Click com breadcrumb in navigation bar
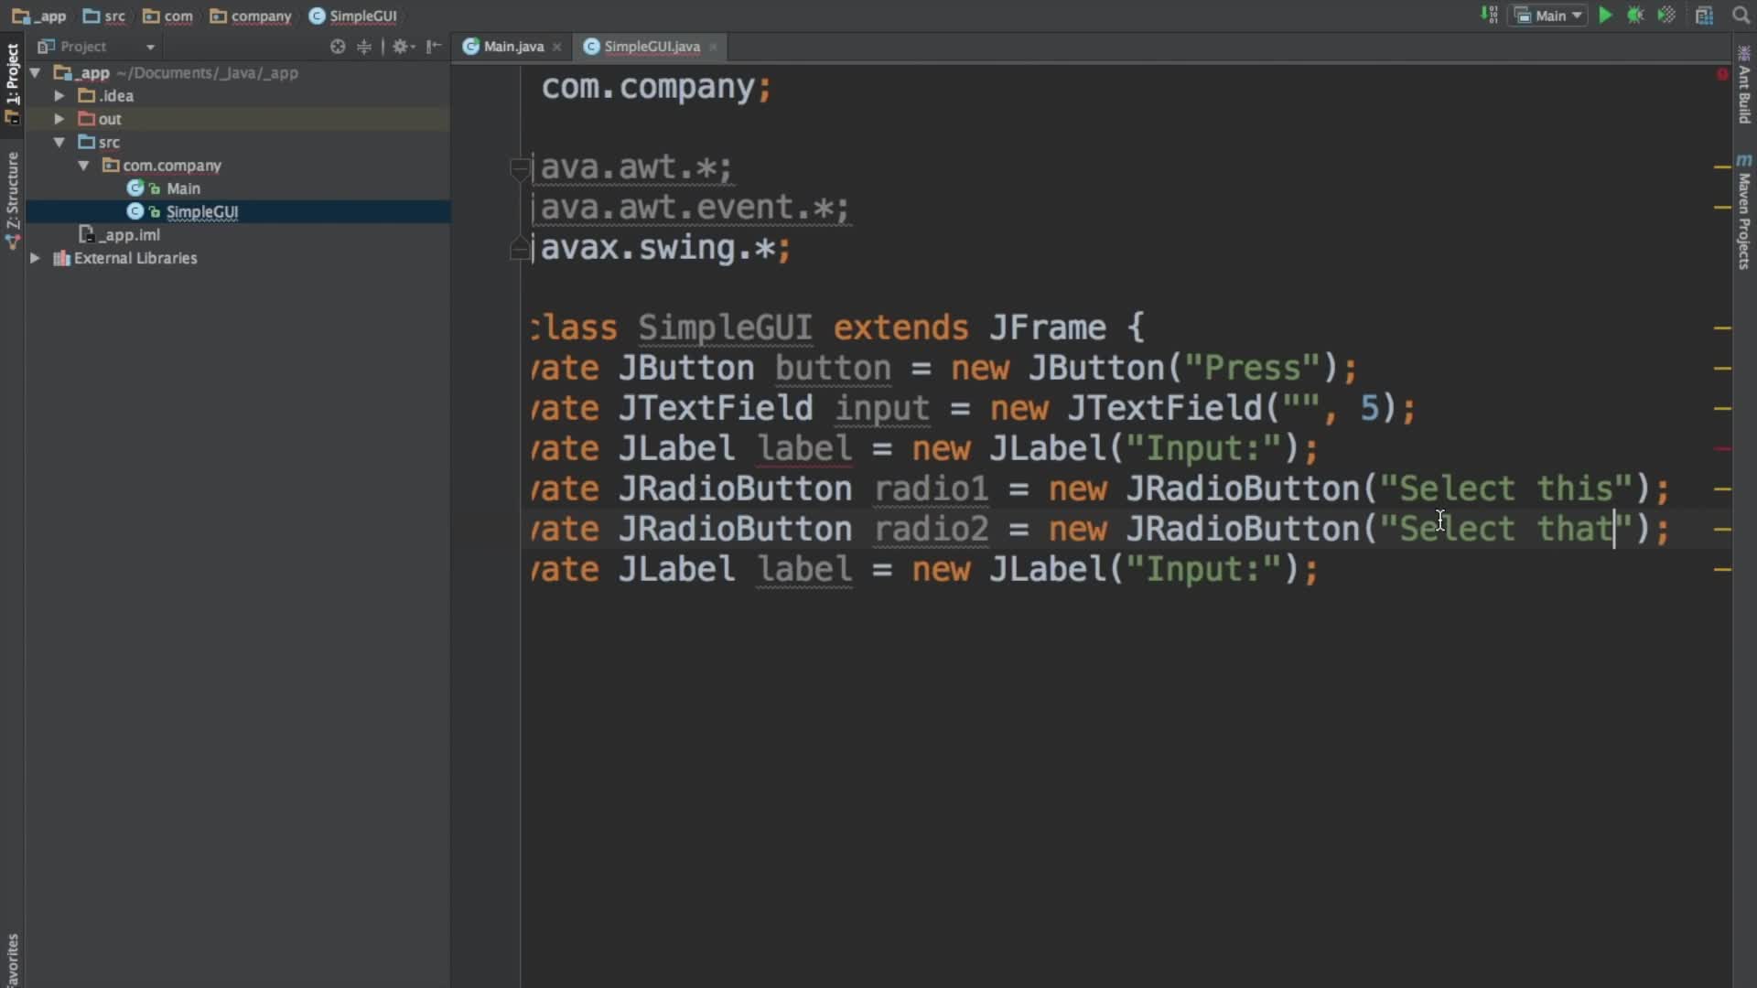 click(x=168, y=16)
